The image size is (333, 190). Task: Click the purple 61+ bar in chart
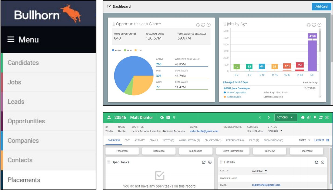point(312,55)
